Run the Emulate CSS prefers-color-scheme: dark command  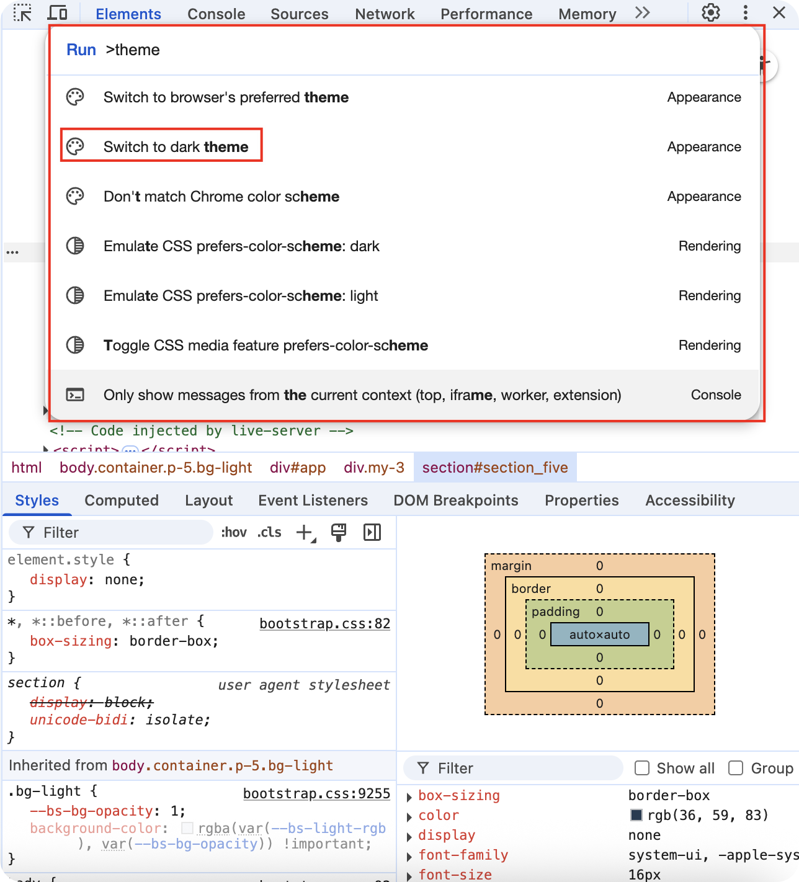(241, 246)
